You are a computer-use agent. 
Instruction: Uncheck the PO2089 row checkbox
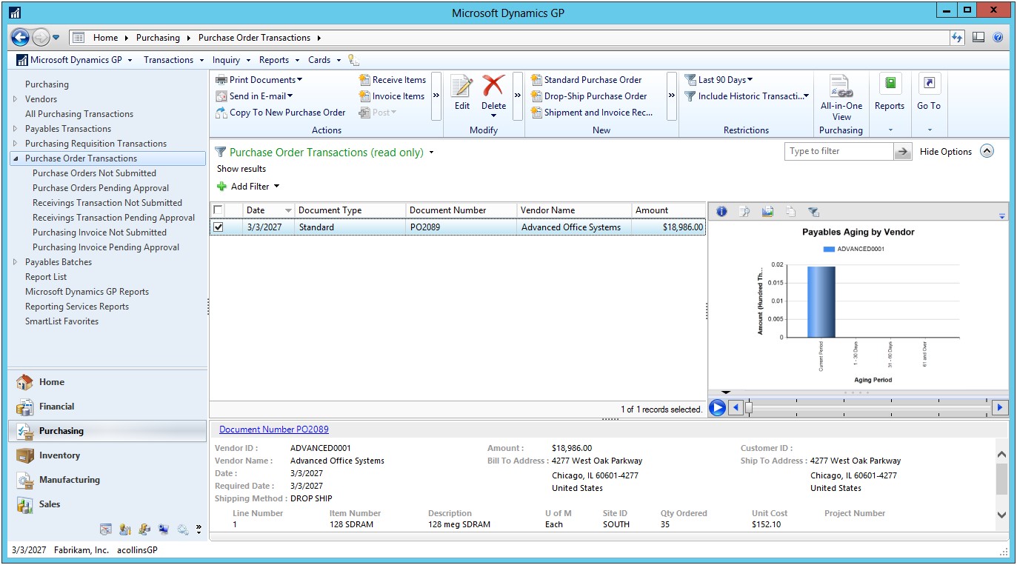219,227
